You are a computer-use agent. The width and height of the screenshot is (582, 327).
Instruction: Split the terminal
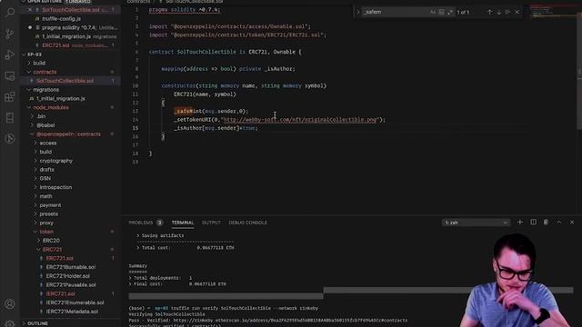[534, 222]
